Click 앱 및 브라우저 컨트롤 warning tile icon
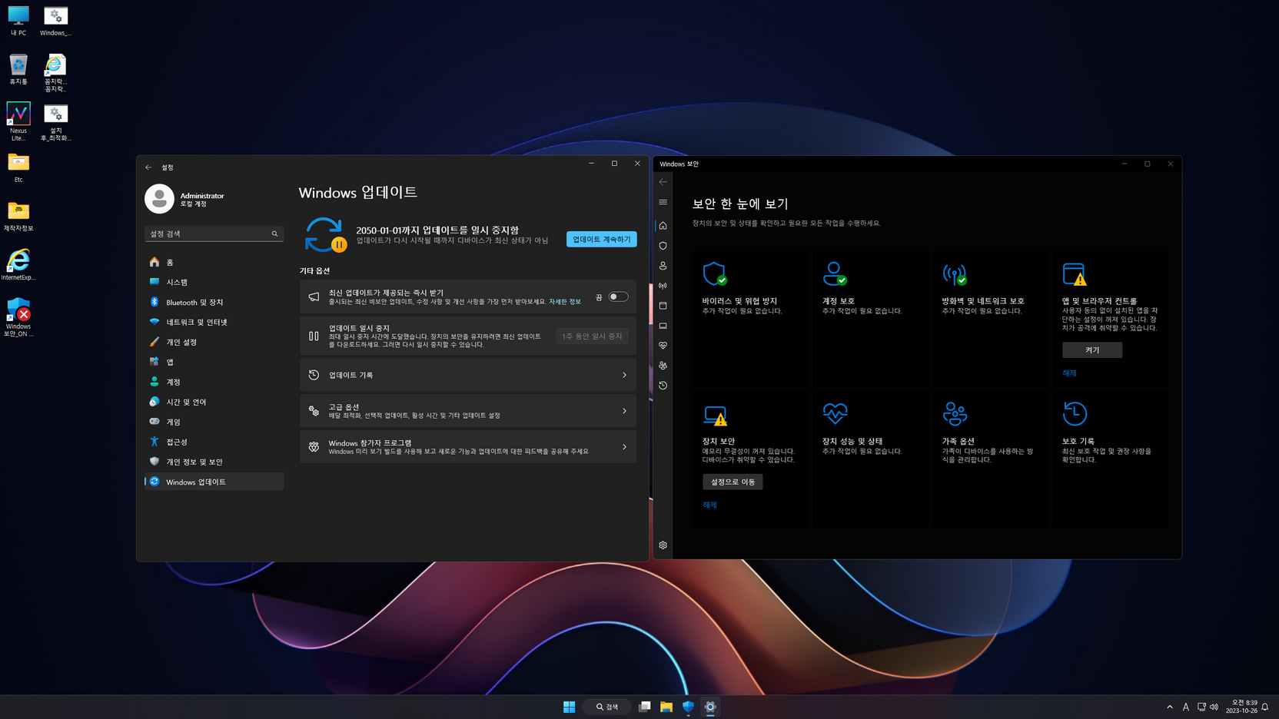Screen dimensions: 1279x719 click(1075, 273)
